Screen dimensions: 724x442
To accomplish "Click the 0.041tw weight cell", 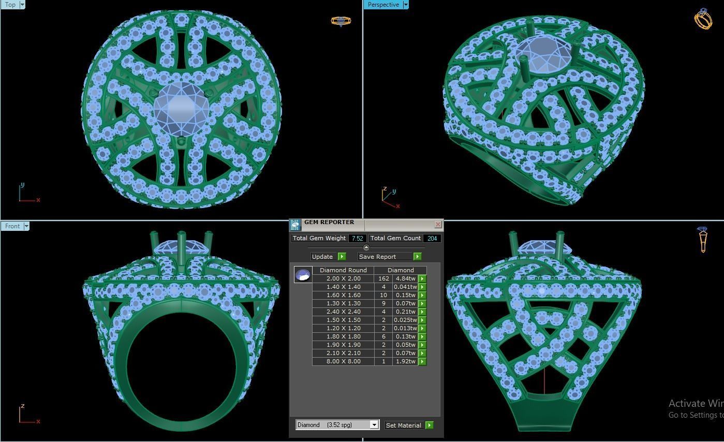I will pos(405,287).
